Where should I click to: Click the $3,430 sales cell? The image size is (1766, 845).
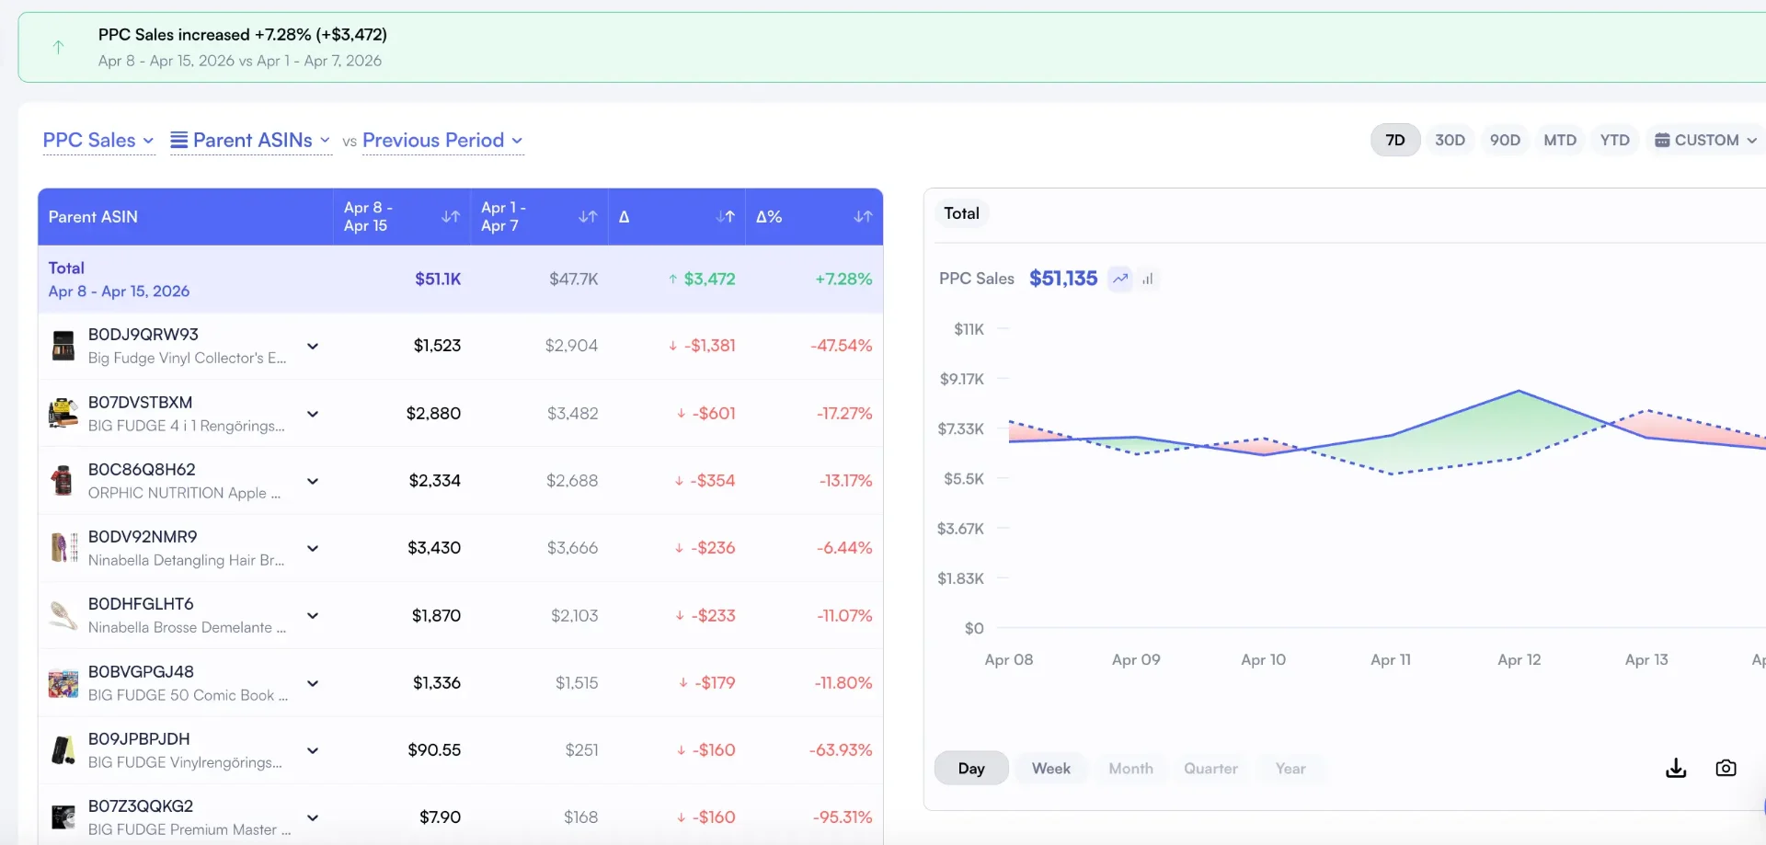click(434, 548)
